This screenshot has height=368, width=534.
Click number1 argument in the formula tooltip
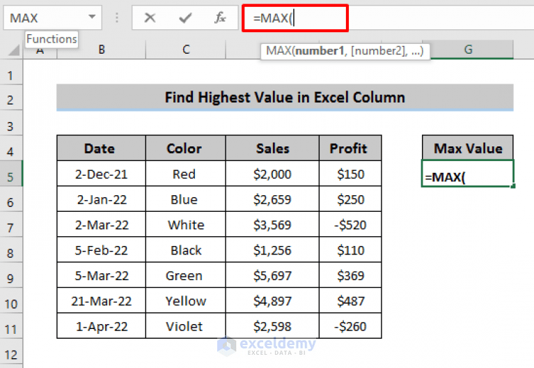click(x=320, y=51)
